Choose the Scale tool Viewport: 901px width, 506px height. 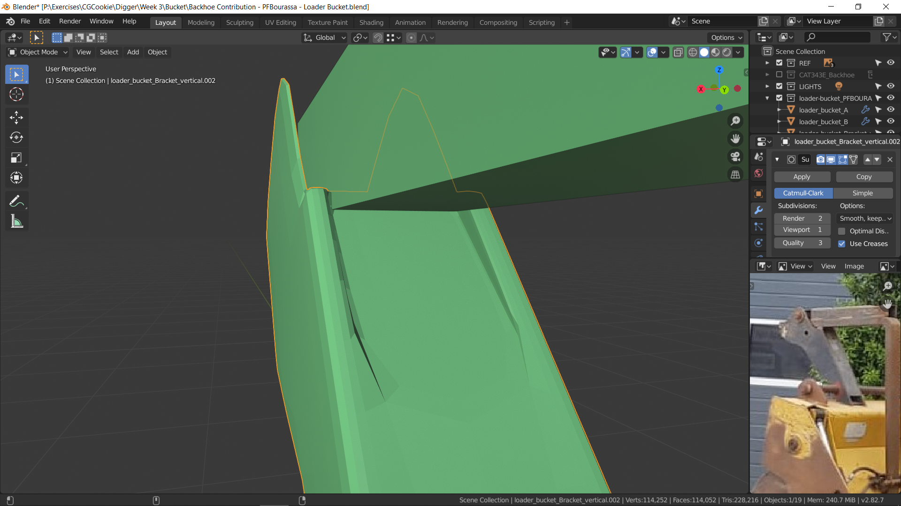pos(16,158)
